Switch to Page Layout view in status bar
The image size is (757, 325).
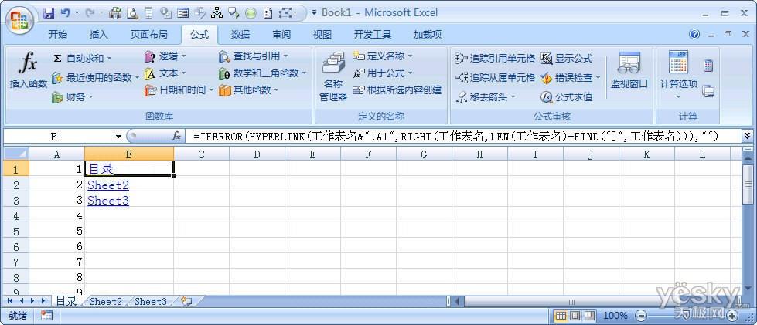[x=575, y=316]
